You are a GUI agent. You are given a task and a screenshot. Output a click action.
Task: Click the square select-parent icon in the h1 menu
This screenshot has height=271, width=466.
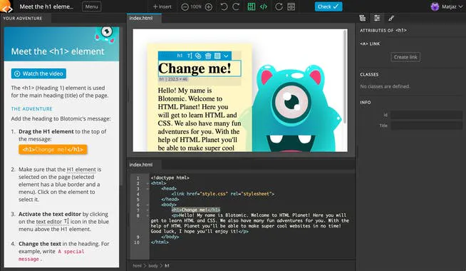pos(217,56)
